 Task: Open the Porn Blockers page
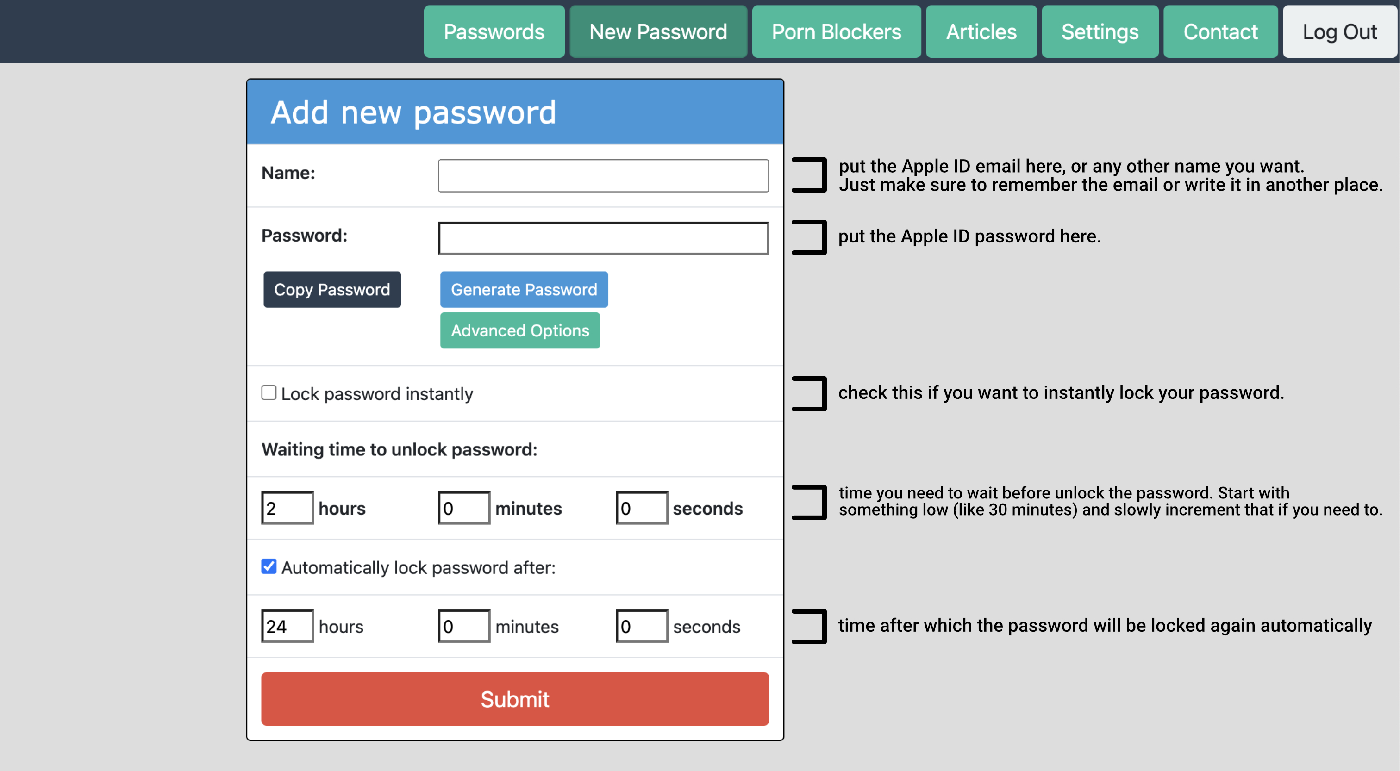click(x=836, y=31)
